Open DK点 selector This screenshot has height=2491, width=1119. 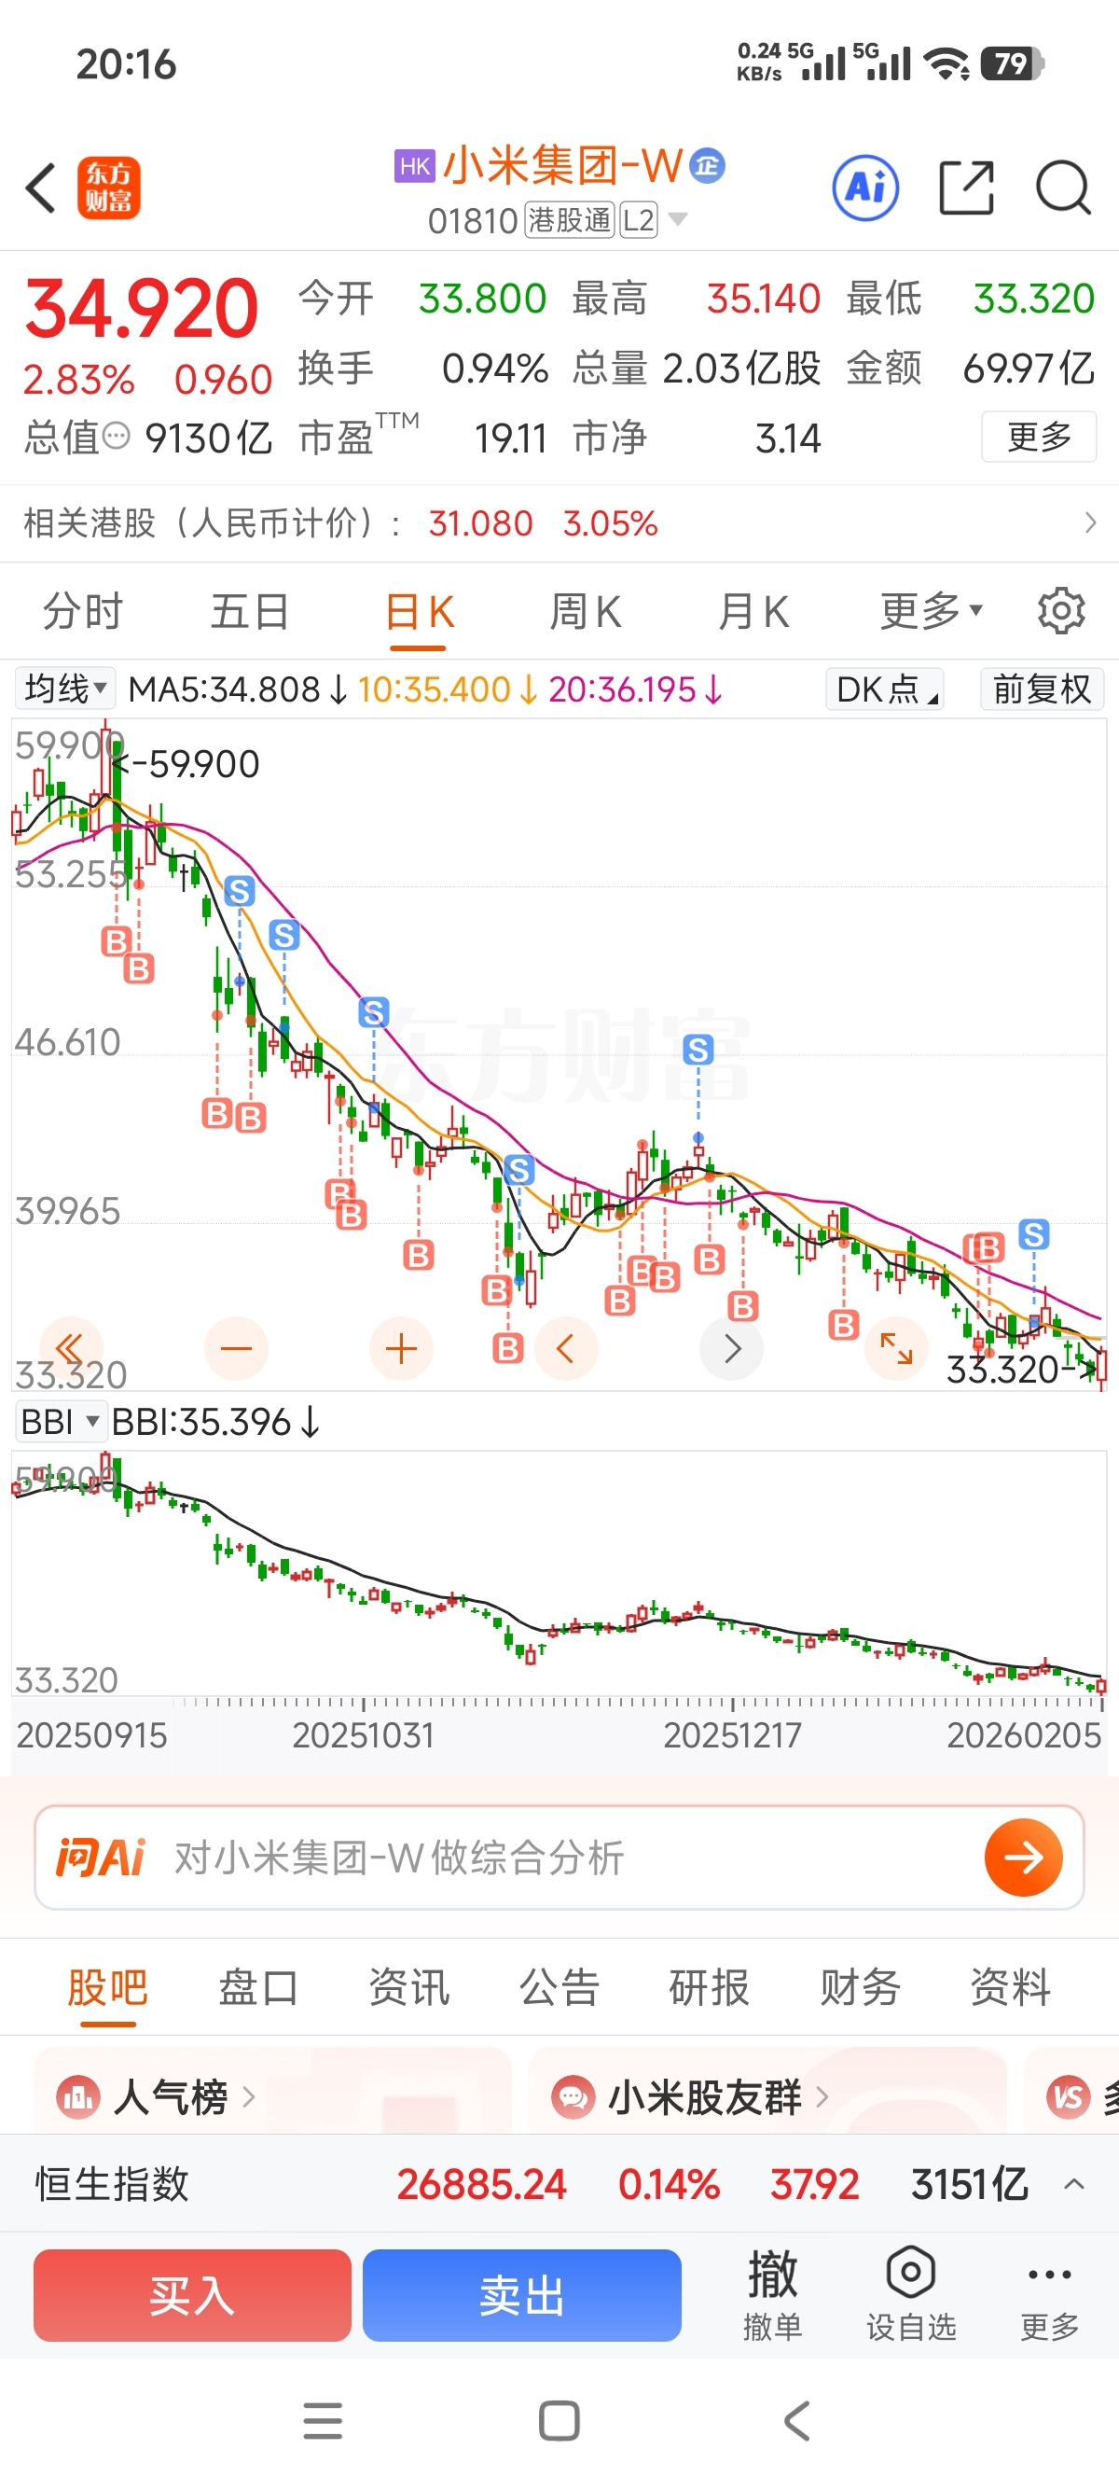coord(885,689)
